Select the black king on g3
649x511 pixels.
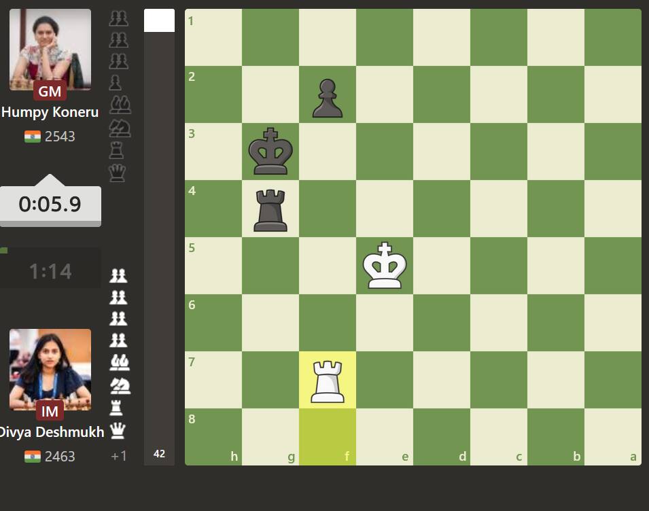click(x=270, y=152)
